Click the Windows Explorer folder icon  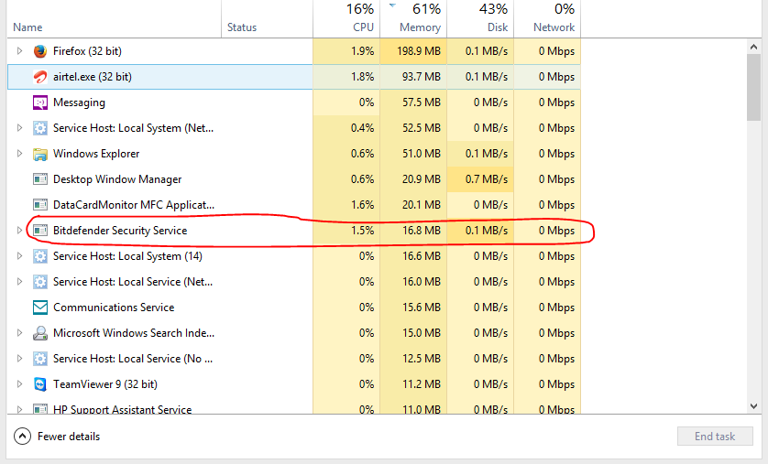pos(40,154)
